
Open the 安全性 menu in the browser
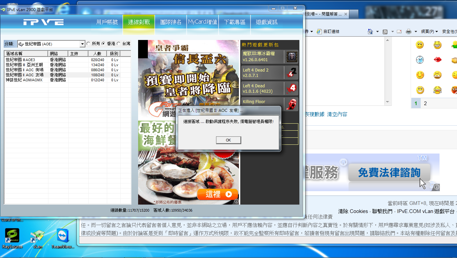[x=450, y=32]
